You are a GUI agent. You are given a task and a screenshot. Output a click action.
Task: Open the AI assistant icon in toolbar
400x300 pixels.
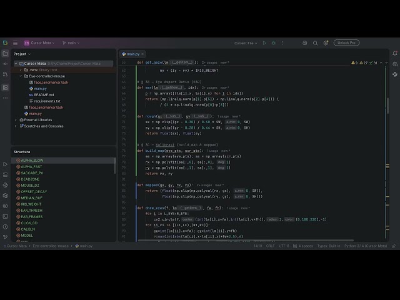point(304,43)
